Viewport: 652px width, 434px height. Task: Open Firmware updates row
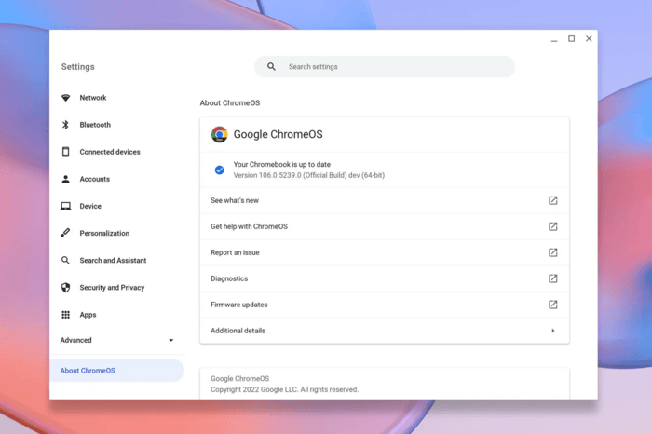point(385,305)
